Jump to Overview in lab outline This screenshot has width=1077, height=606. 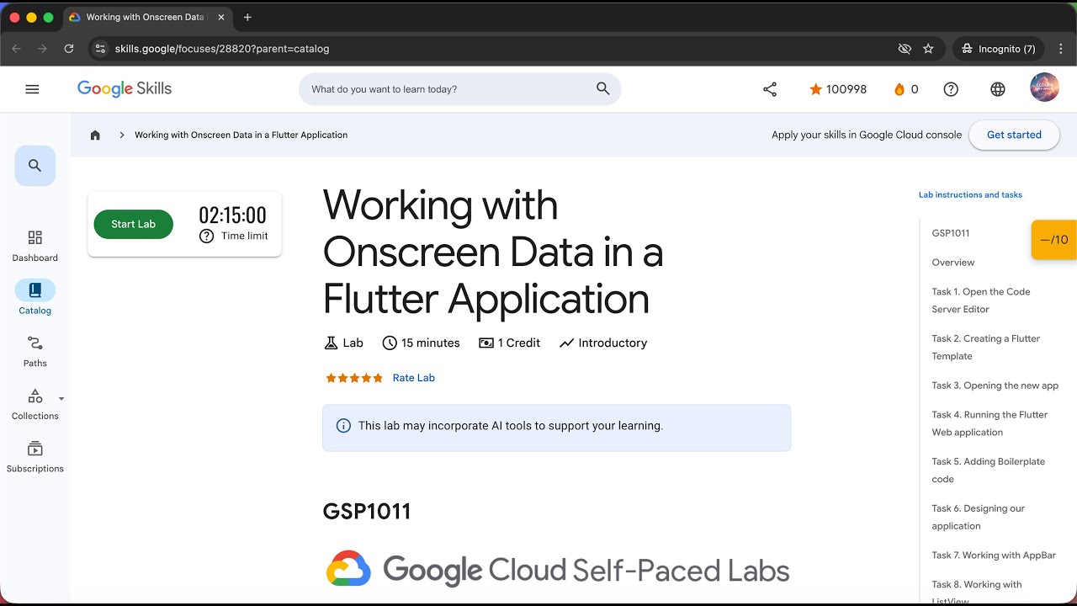pos(953,263)
